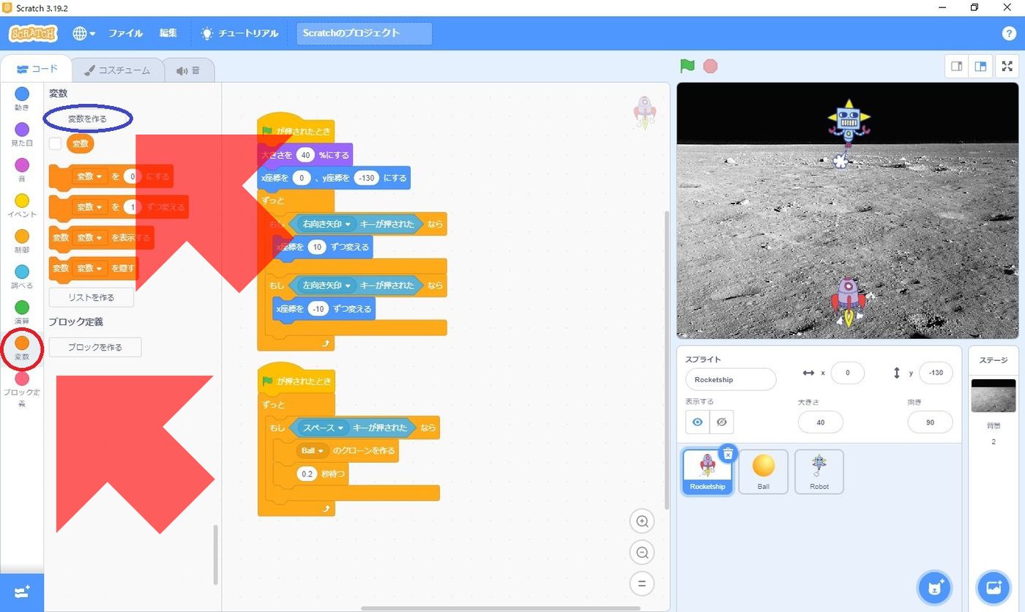
Task: Enter full screen stage mode
Action: pyautogui.click(x=1007, y=66)
